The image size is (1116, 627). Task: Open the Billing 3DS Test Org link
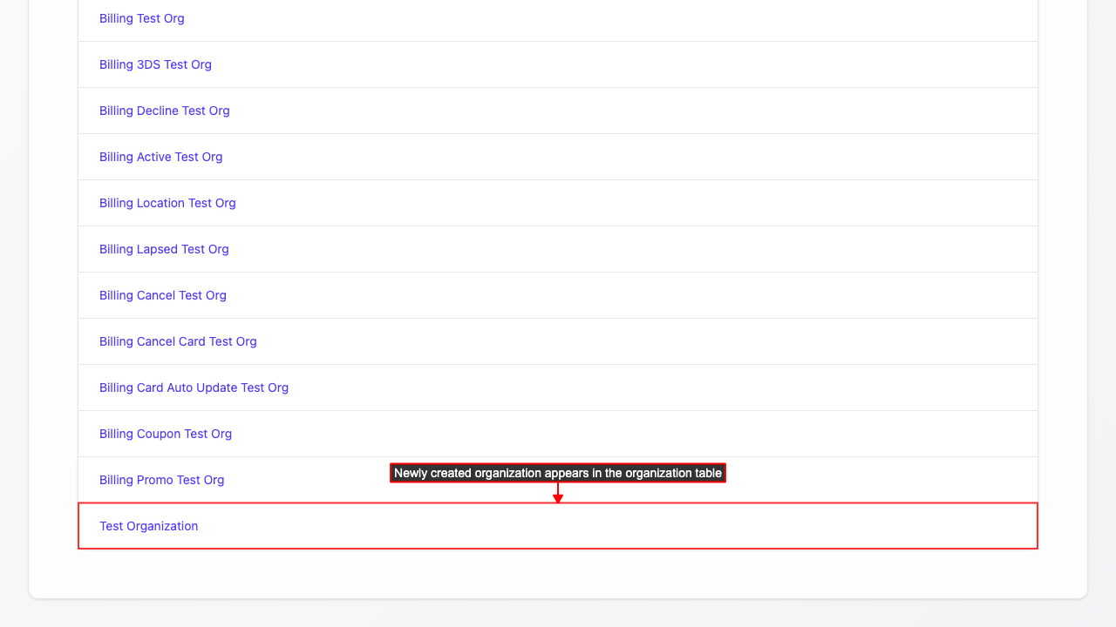coord(155,64)
